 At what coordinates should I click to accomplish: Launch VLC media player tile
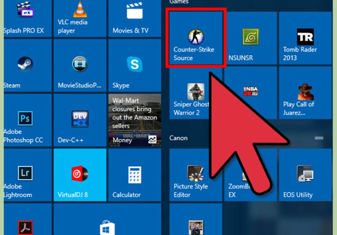click(x=80, y=18)
